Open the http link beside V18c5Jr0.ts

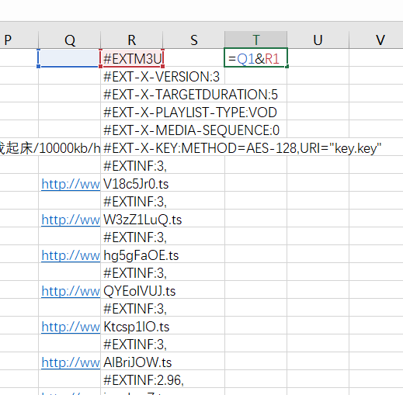[71, 184]
